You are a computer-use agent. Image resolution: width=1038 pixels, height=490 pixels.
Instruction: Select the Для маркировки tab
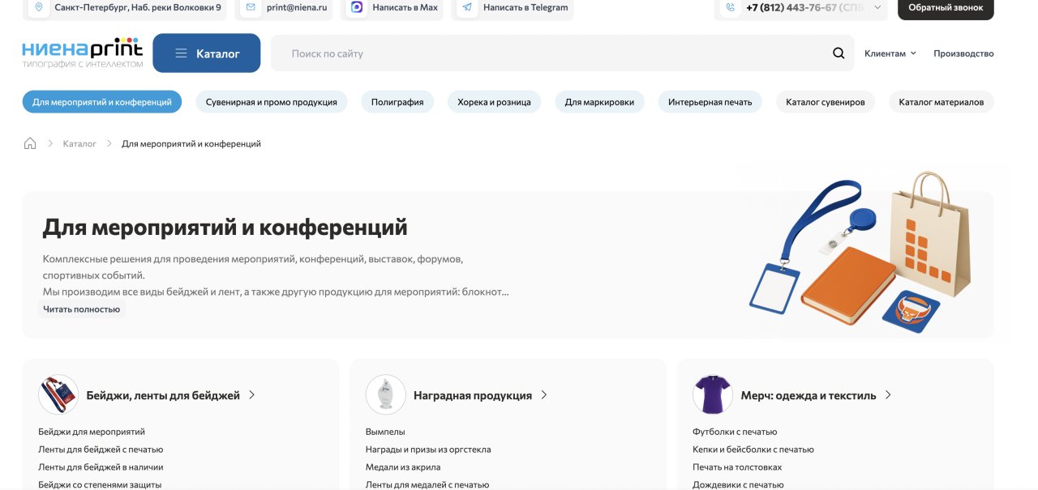599,102
